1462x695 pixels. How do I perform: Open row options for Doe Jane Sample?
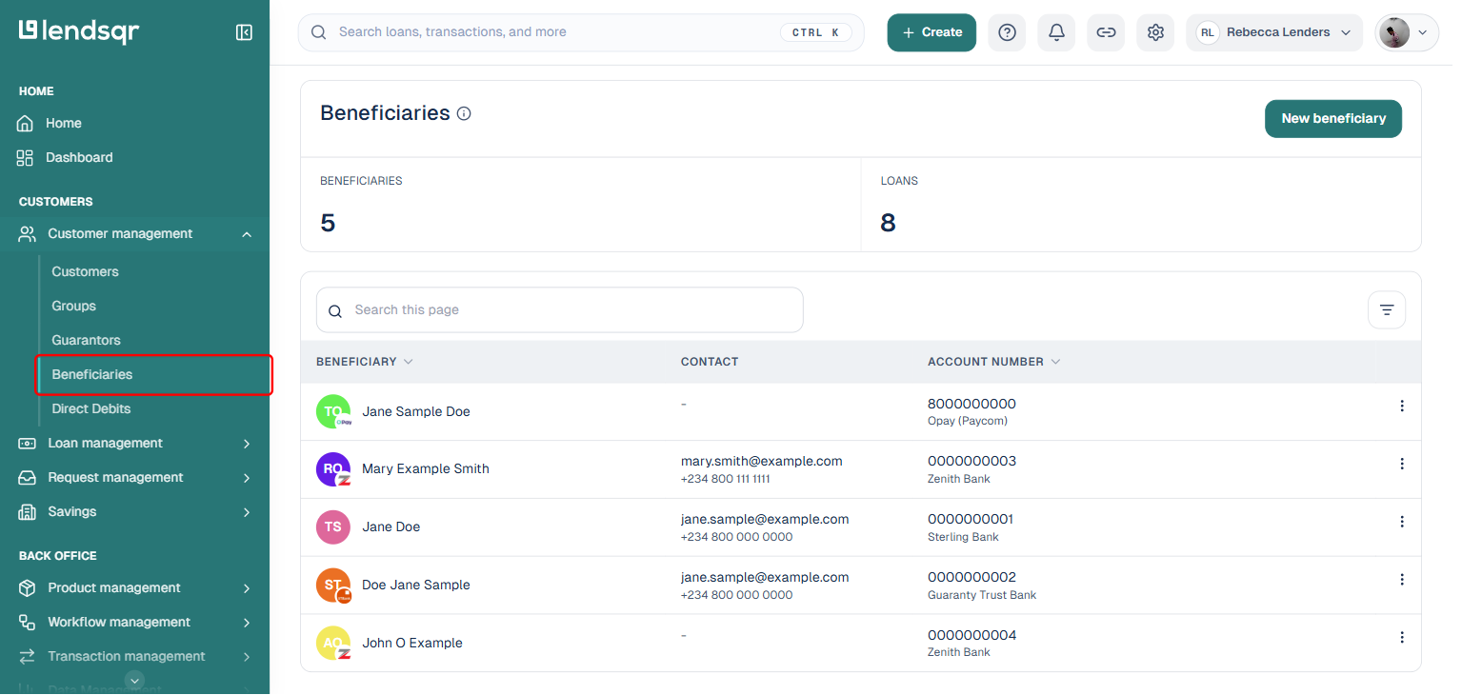pos(1401,579)
